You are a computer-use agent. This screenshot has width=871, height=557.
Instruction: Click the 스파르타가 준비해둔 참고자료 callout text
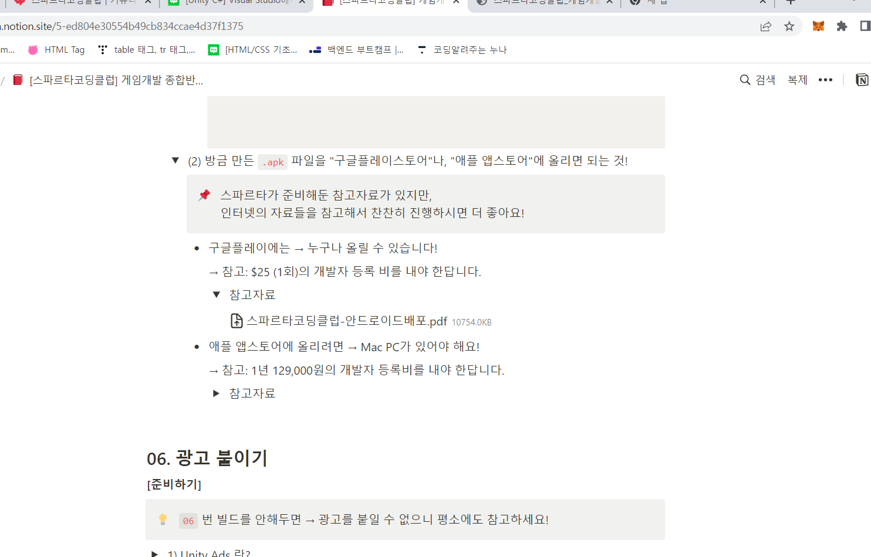click(x=372, y=204)
